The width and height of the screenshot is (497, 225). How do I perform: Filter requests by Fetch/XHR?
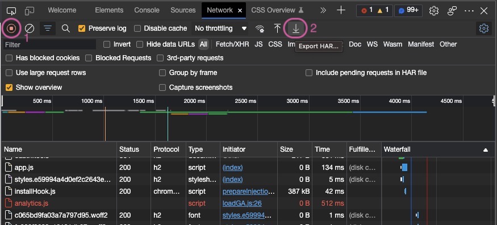[x=232, y=44]
